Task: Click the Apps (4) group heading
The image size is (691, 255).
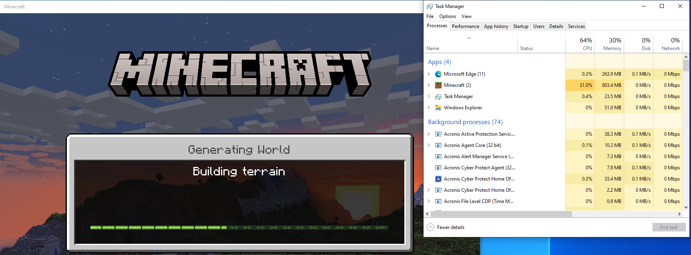Action: click(439, 62)
